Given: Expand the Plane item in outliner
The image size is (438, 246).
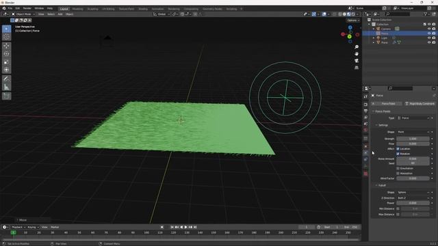Looking at the screenshot, I should pyautogui.click(x=374, y=42).
